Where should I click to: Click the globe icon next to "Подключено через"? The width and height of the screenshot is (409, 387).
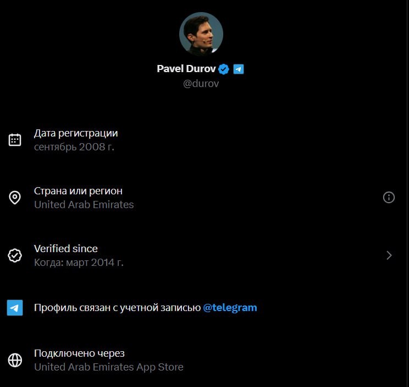tap(15, 360)
